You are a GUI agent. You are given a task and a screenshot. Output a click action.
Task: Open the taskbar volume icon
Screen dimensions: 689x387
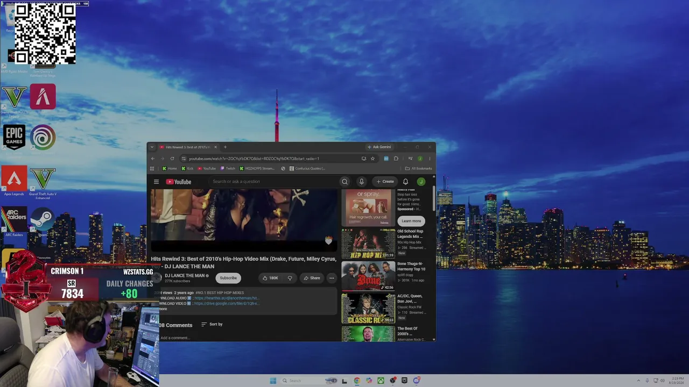[662, 381]
